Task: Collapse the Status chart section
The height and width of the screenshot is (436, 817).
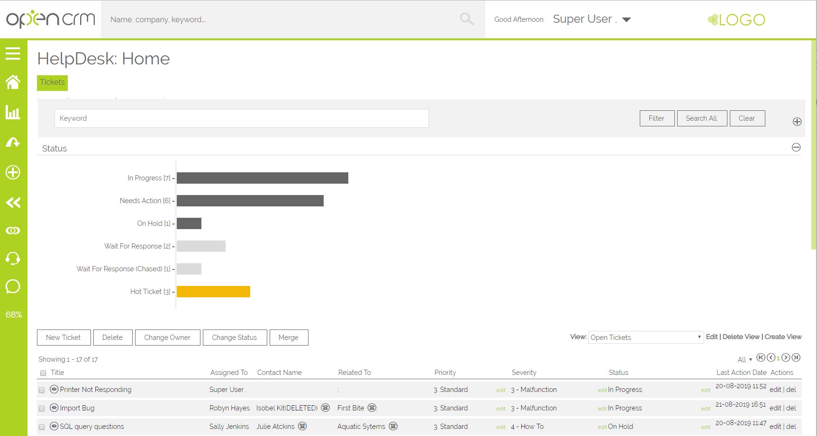Action: tap(796, 147)
